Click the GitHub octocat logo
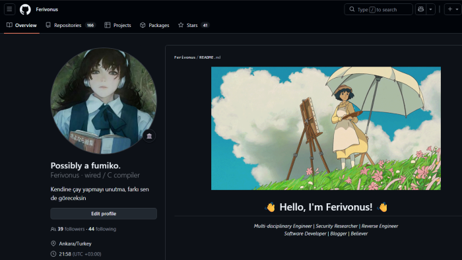 [x=25, y=9]
